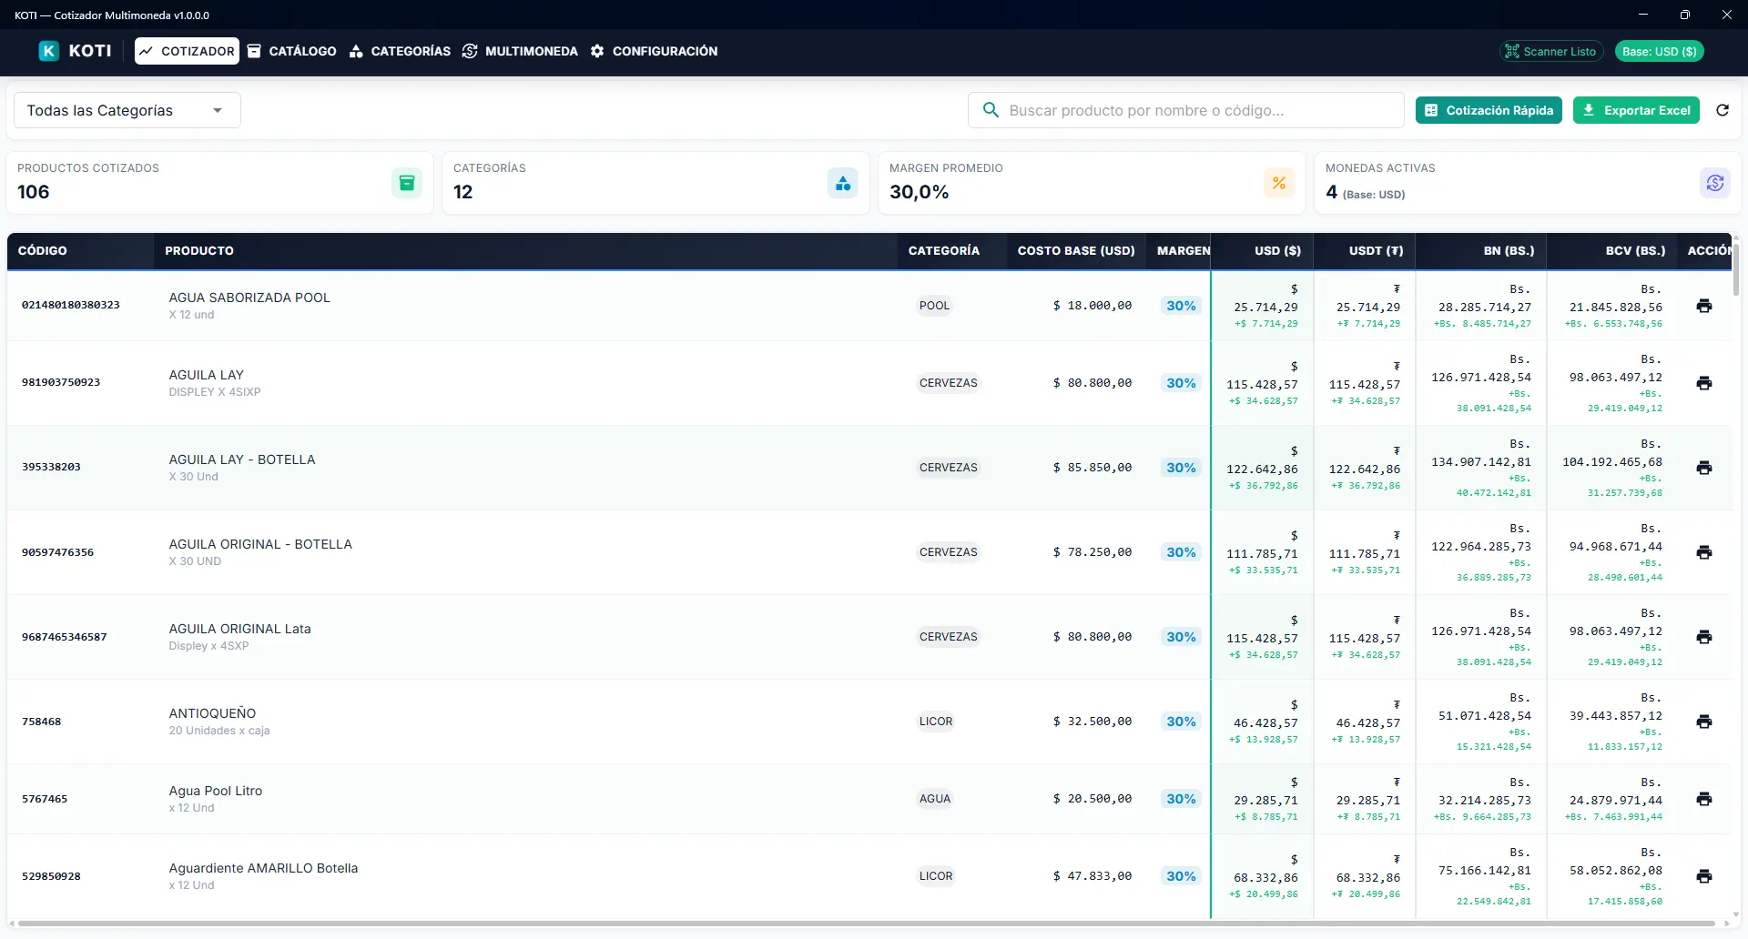Viewport: 1748px width, 939px height.
Task: Click the Categorías card shapes icon
Action: coord(843,183)
